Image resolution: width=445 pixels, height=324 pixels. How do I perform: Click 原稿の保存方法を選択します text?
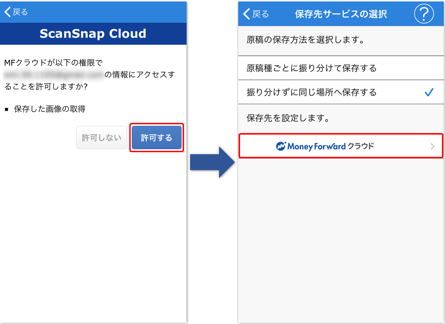[x=306, y=40]
